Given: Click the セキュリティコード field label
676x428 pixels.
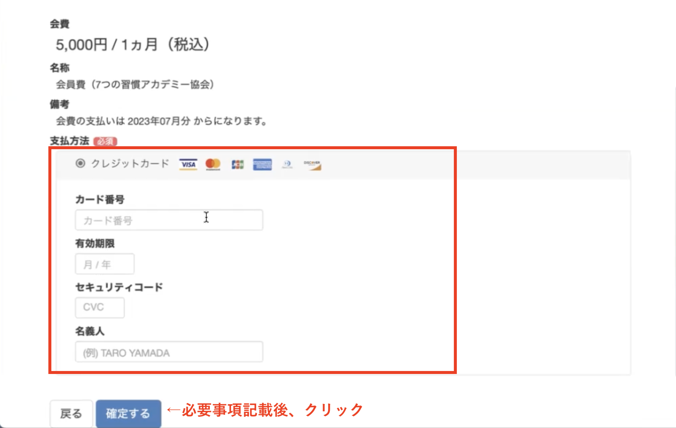Looking at the screenshot, I should tap(119, 287).
